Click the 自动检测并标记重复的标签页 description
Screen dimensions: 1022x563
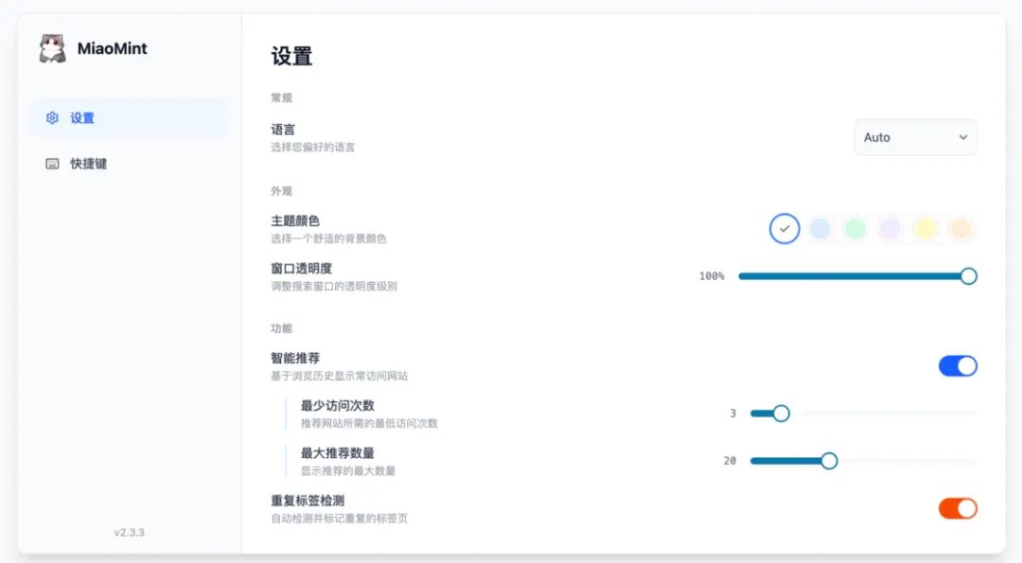(339, 519)
